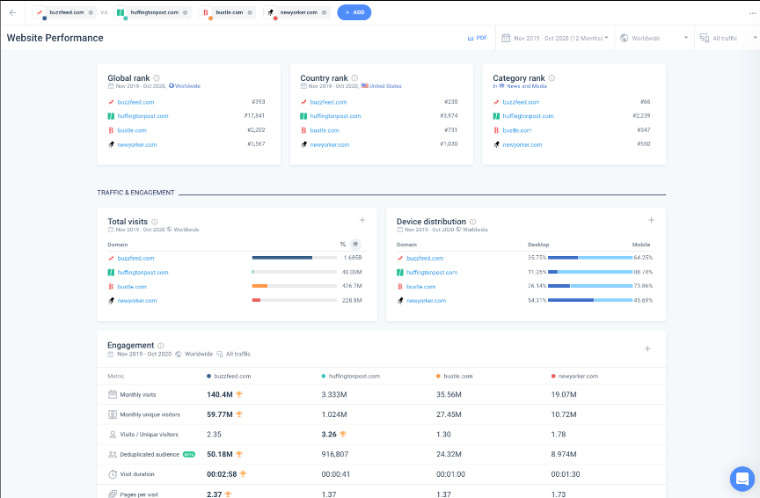The width and height of the screenshot is (760, 498).
Task: Open the All traffic filter dropdown
Action: pos(727,38)
